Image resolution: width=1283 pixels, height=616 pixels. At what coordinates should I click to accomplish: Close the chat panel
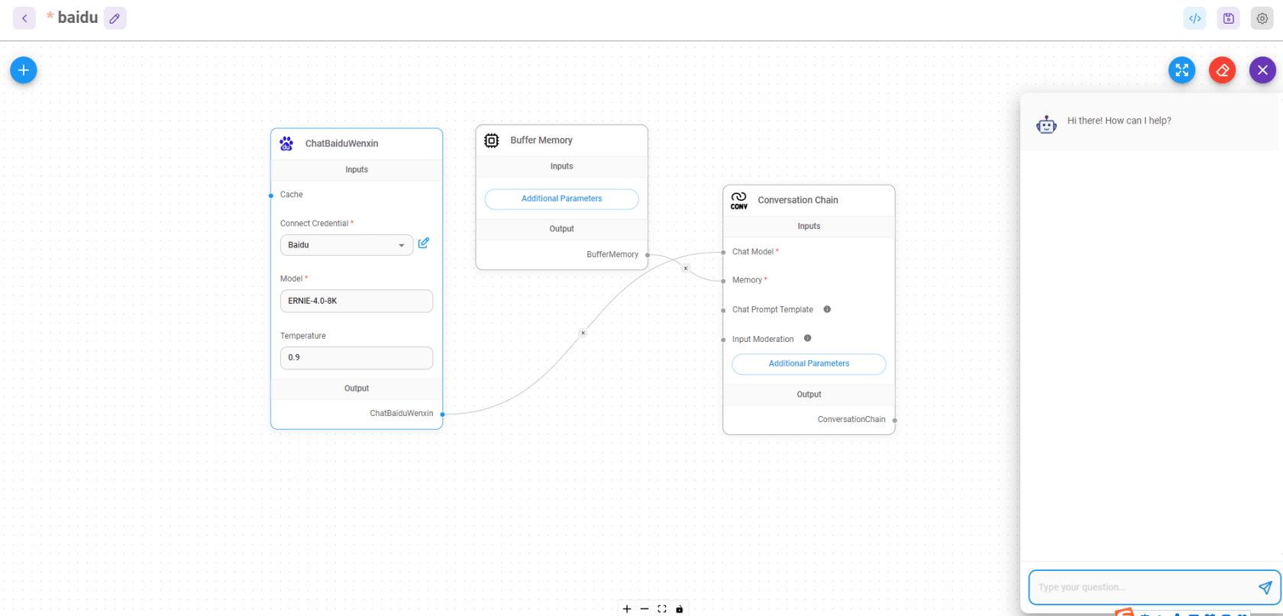[1262, 70]
